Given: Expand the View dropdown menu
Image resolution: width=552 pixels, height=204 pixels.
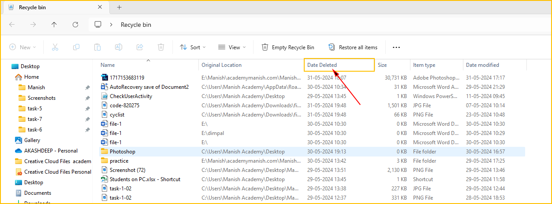Looking at the screenshot, I should (232, 47).
